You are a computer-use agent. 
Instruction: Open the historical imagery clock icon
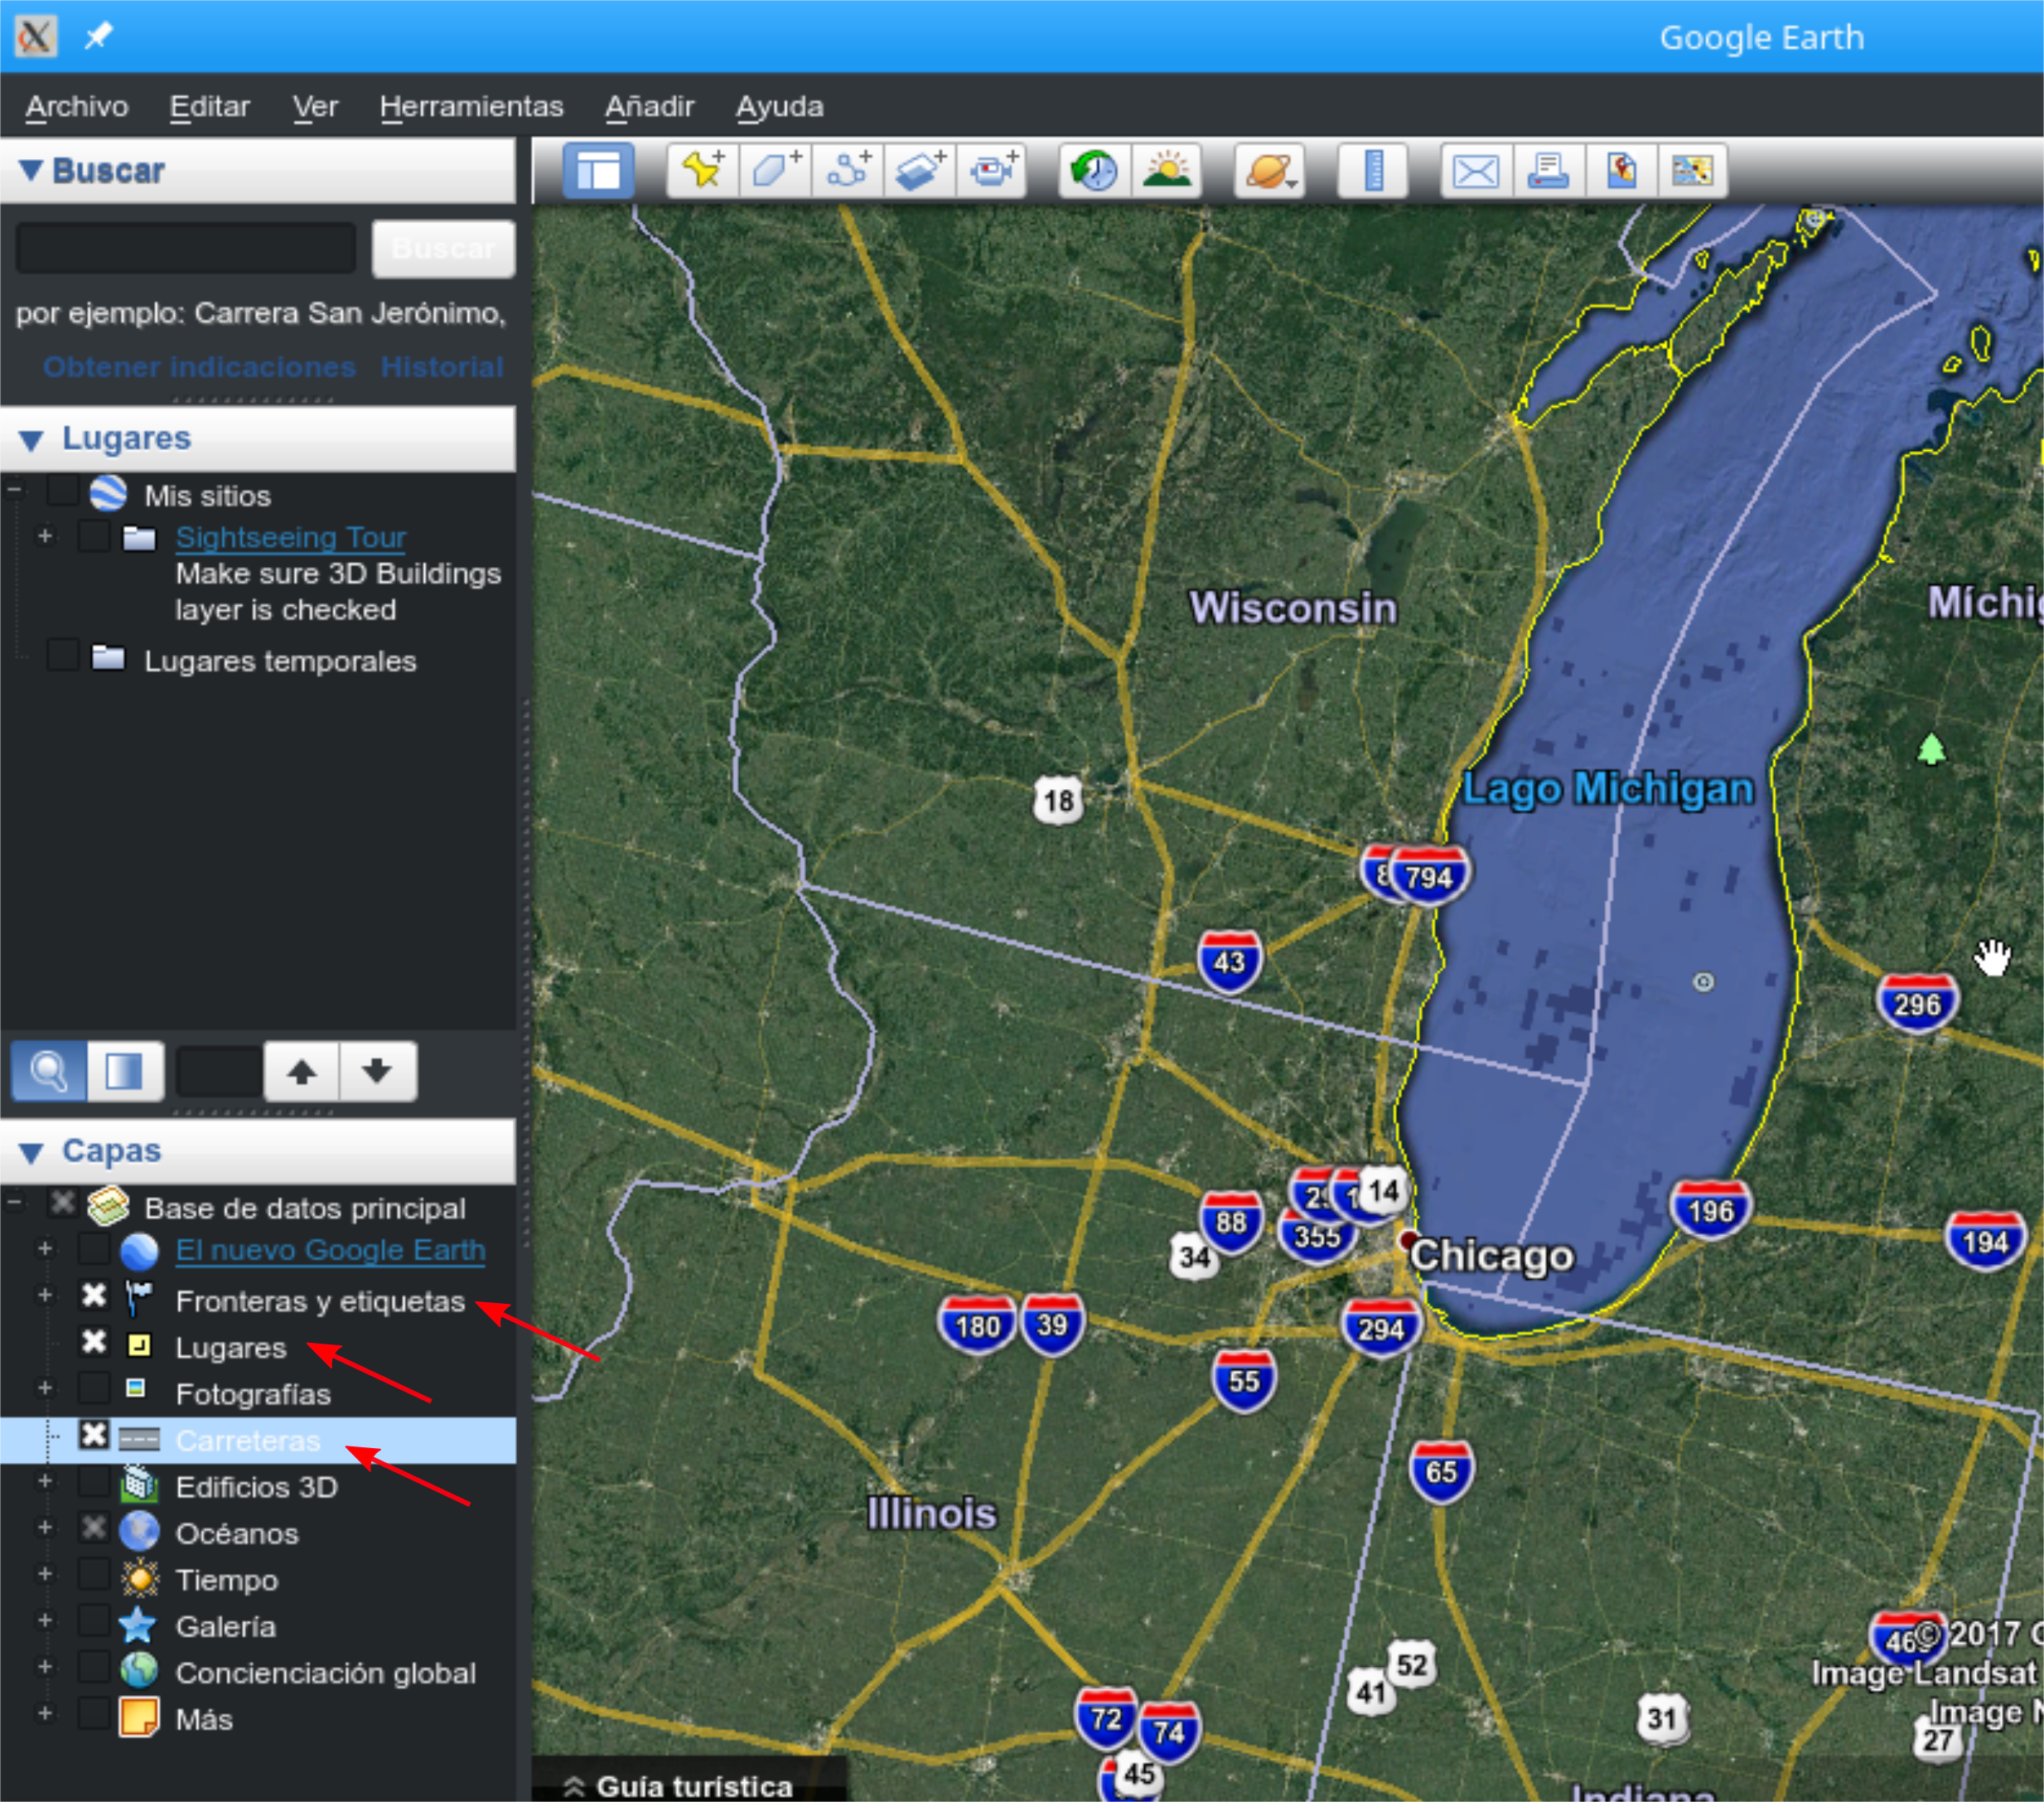(1094, 170)
